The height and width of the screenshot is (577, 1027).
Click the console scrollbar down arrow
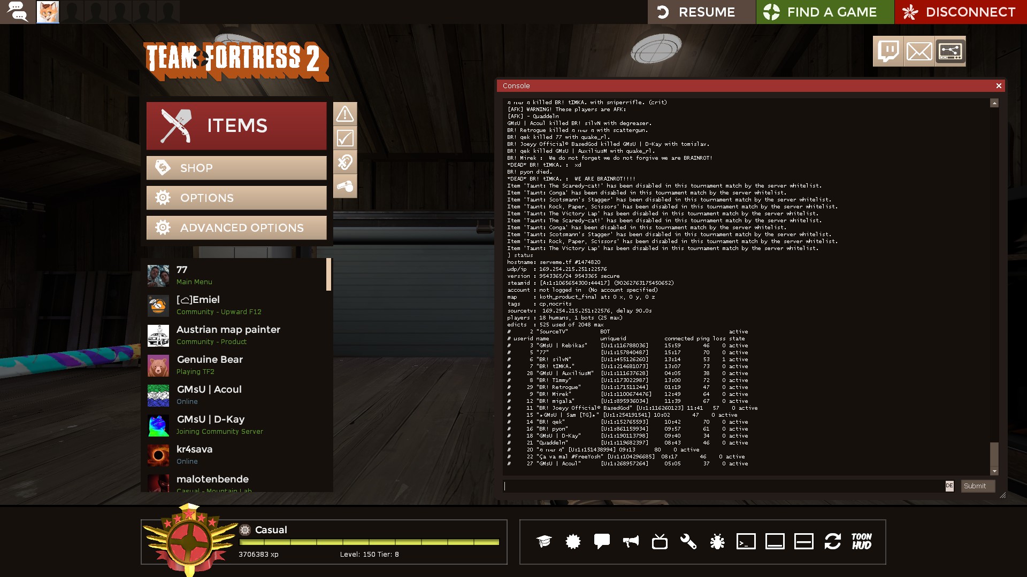(x=994, y=471)
